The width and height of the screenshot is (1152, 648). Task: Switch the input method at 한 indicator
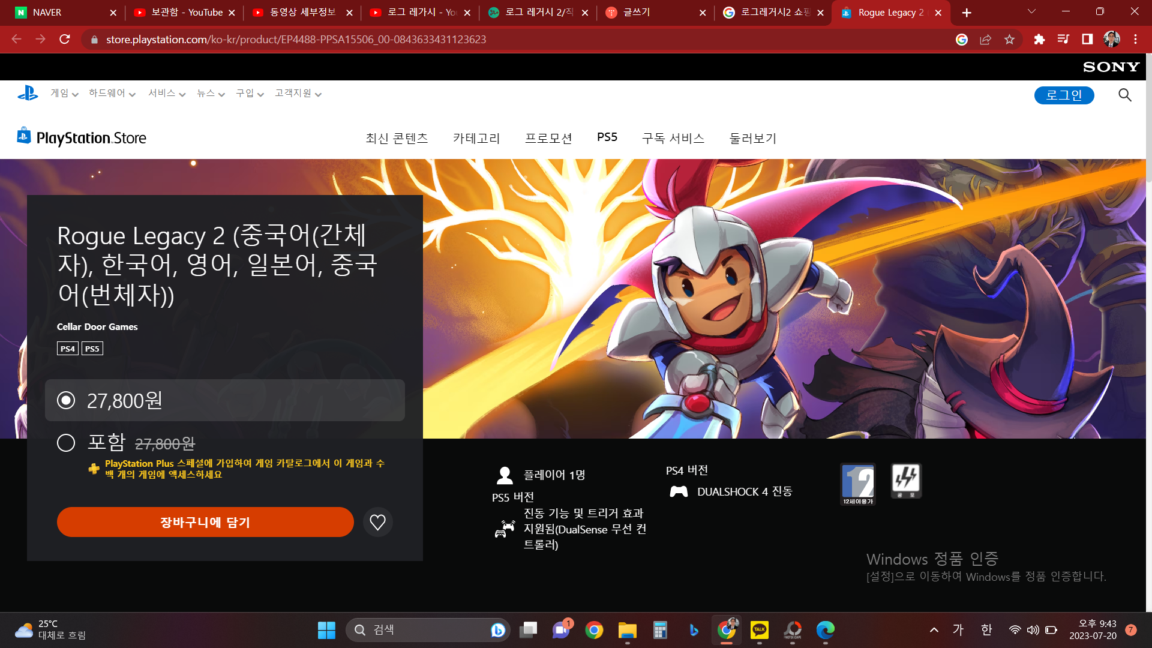(986, 630)
